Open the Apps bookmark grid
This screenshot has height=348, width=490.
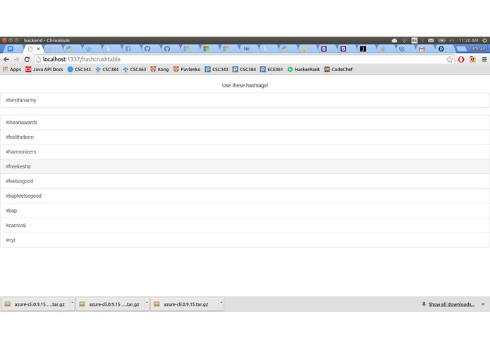point(12,69)
